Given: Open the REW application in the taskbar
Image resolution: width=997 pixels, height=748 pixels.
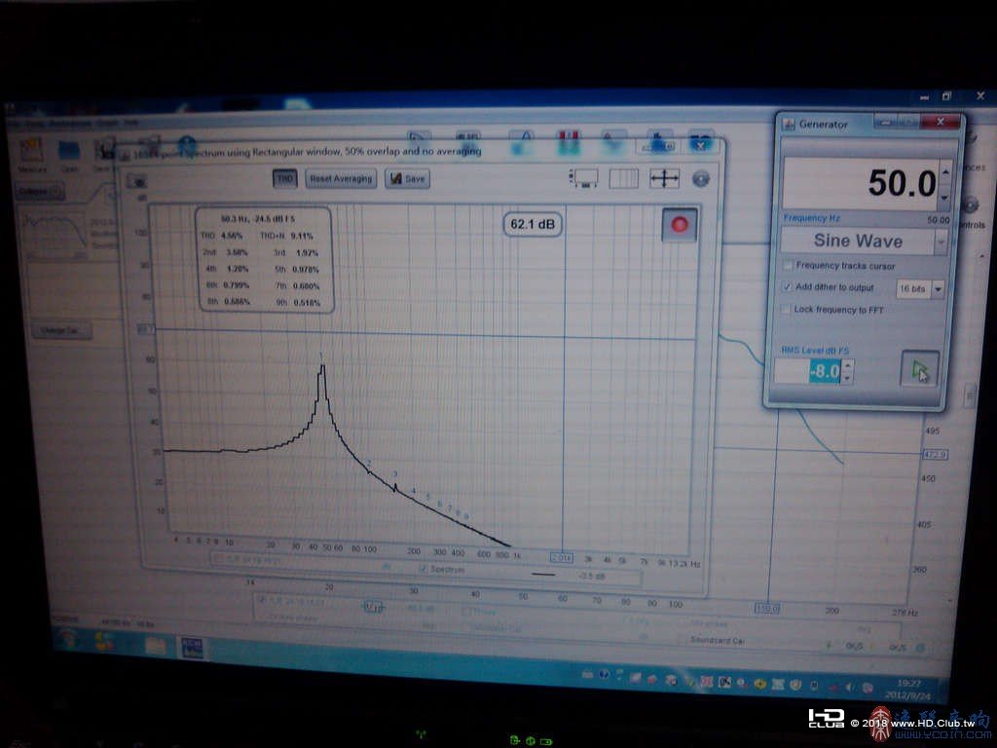Looking at the screenshot, I should (x=192, y=647).
